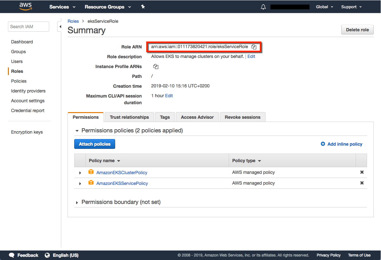Image resolution: width=381 pixels, height=260 pixels.
Task: Edit the role description
Action: (251, 56)
